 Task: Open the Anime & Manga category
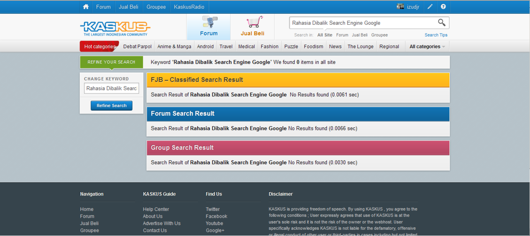pyautogui.click(x=174, y=47)
